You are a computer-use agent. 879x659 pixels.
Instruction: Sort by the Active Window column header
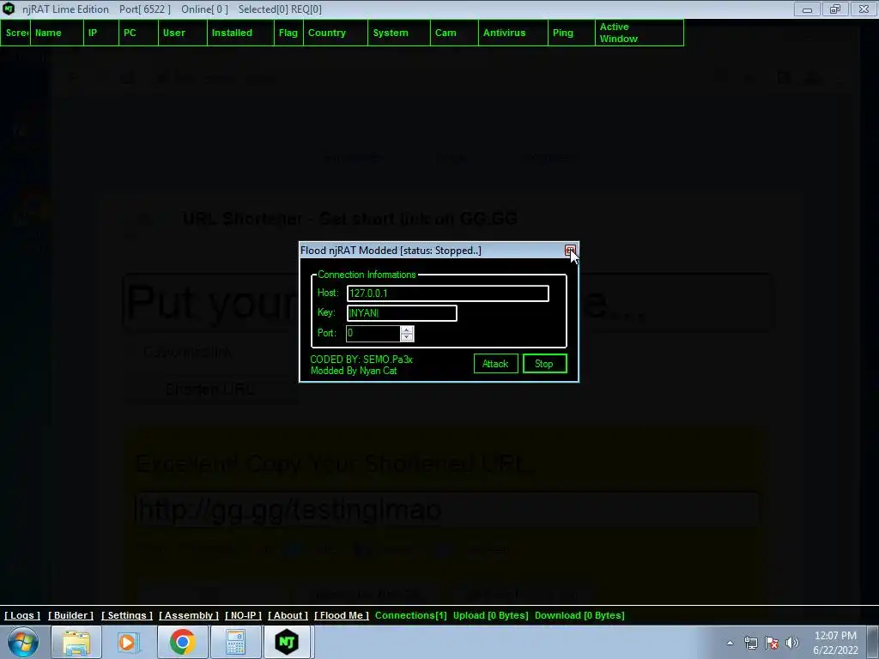640,33
